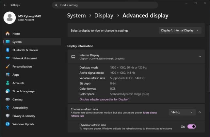Viewport: 210px width, 137px height.
Task: Open Display adapter properties for Display 1
Action: [105, 99]
